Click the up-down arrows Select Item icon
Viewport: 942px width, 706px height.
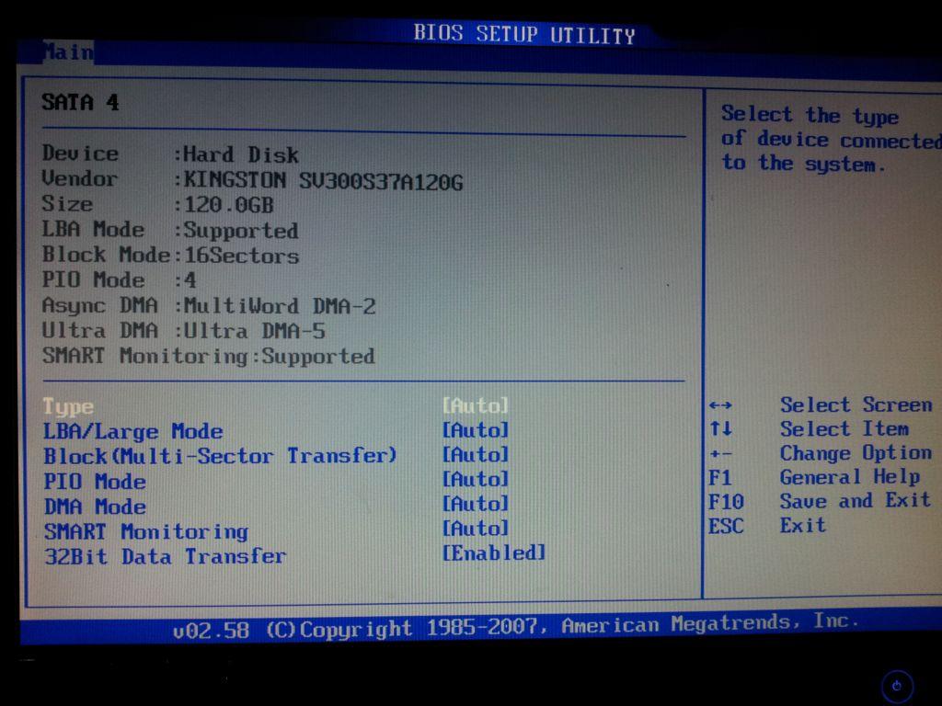pos(720,428)
